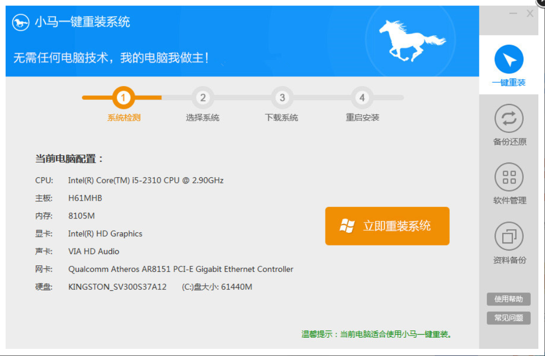Screen dimensions: 545x356
Task: Click the 声卡: row label
Action: coord(44,252)
